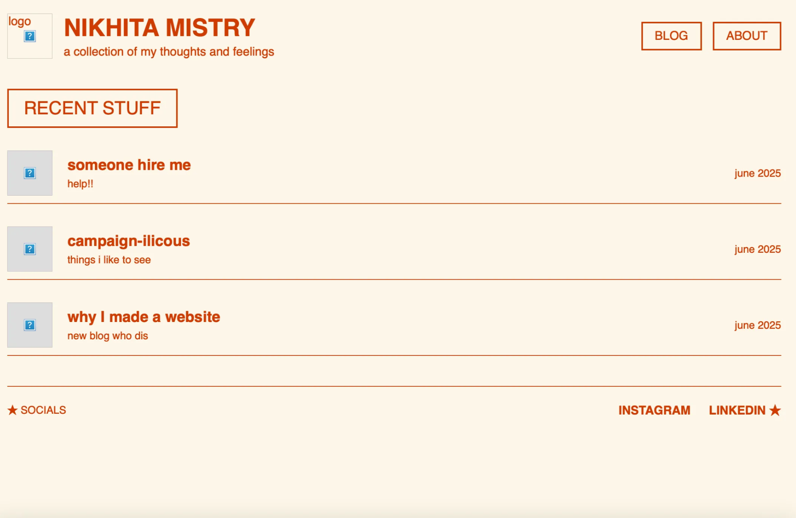Select the RECENT STUFF heading box
The width and height of the screenshot is (796, 518).
pos(92,108)
